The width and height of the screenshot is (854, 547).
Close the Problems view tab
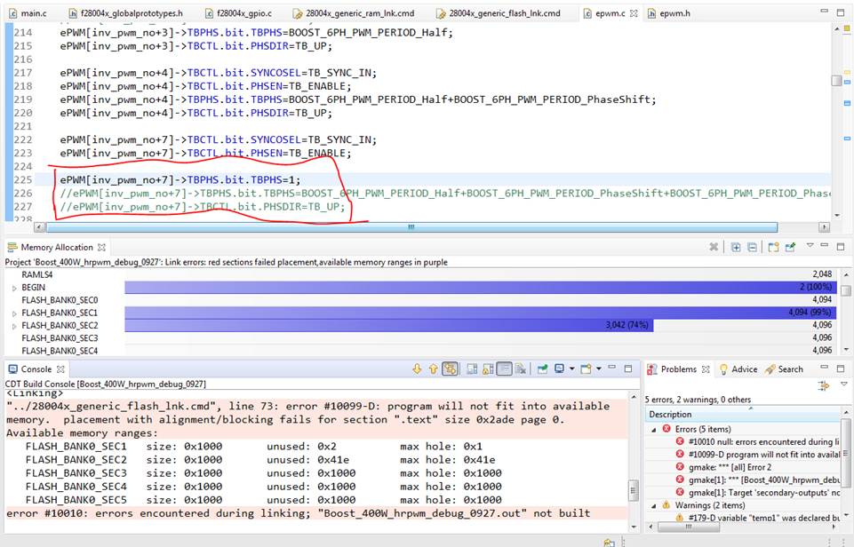(706, 369)
